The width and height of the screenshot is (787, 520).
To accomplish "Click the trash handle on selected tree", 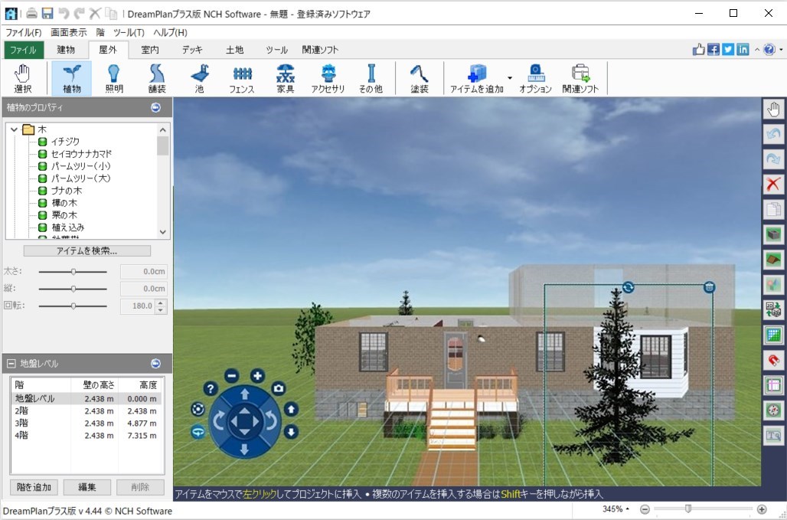I will [709, 287].
